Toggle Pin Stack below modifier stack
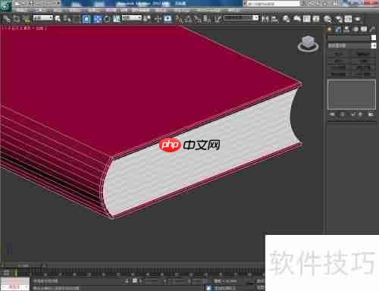This screenshot has height=291, width=379. click(333, 114)
